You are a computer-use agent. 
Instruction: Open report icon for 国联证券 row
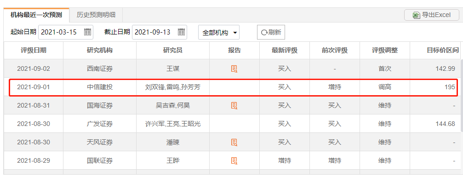click(x=234, y=161)
